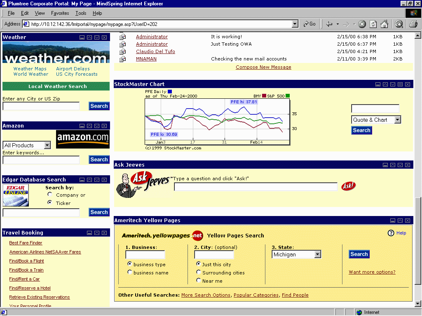The width and height of the screenshot is (422, 316).
Task: Minimize the Ask Jeeves gadget
Action: [385, 165]
